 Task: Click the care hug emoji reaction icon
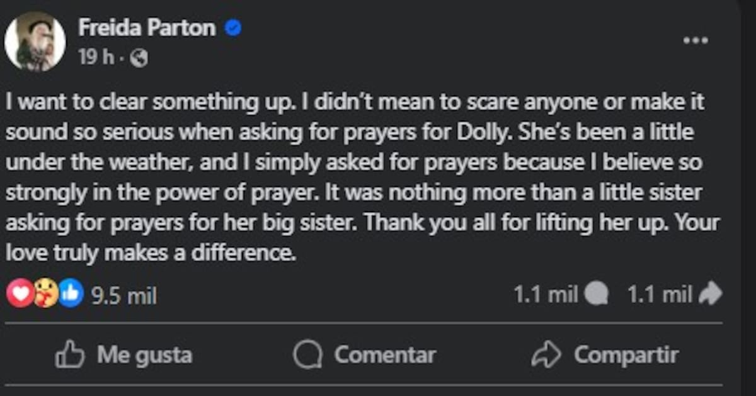pos(45,294)
